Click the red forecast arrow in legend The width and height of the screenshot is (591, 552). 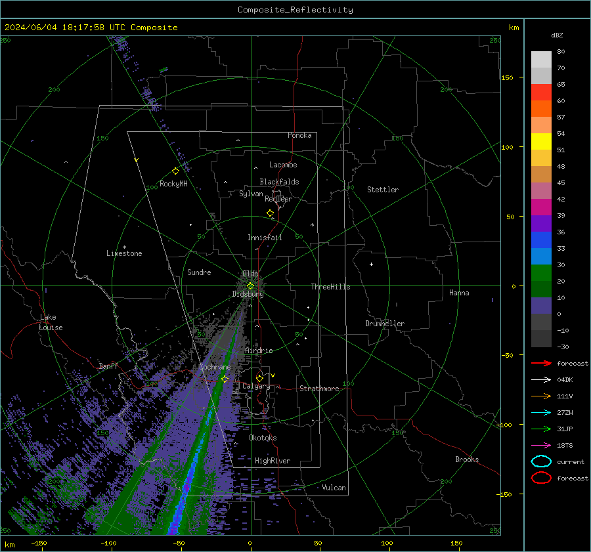tap(541, 363)
